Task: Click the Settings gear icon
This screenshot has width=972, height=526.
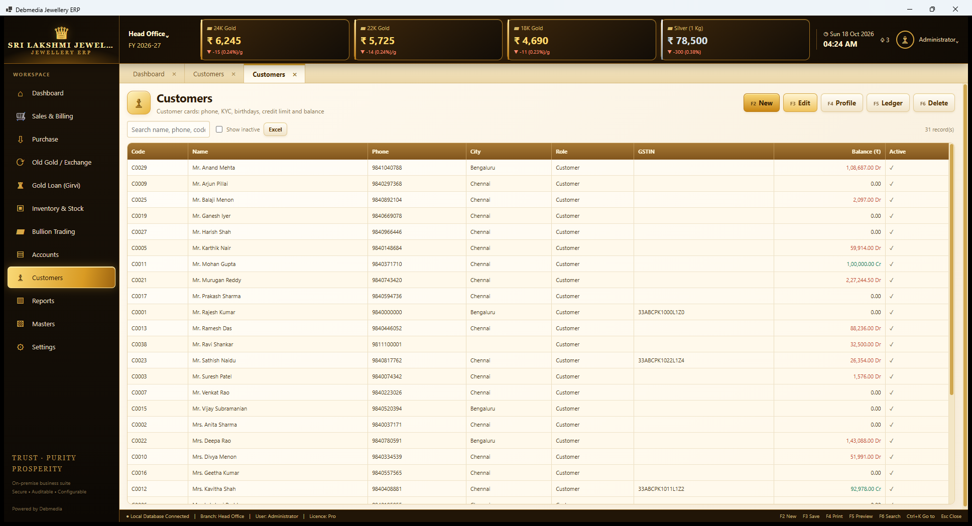Action: (21, 347)
